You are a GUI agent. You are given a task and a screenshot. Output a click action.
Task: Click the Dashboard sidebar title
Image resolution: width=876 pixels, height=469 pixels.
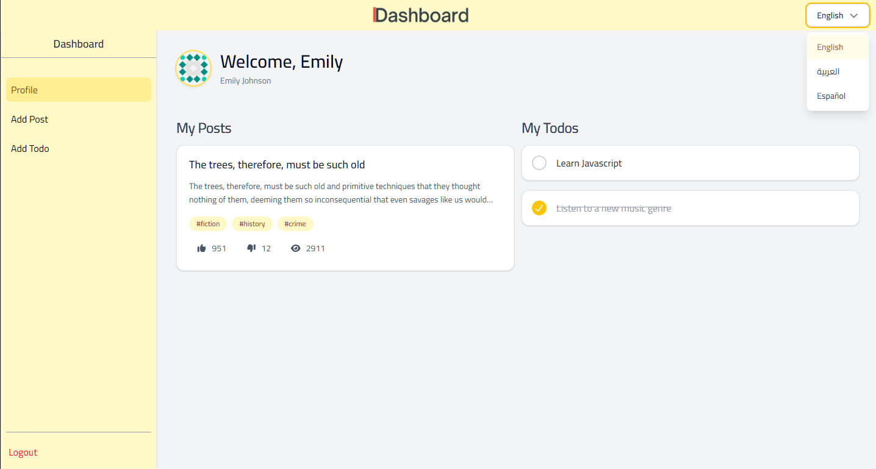point(79,44)
